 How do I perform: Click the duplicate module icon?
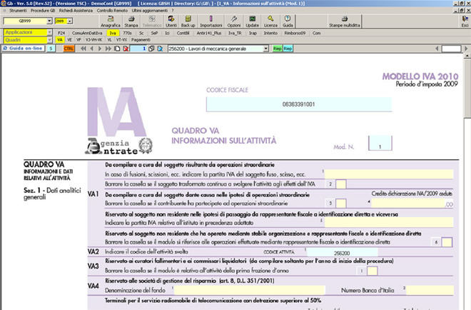pyautogui.click(x=151, y=49)
